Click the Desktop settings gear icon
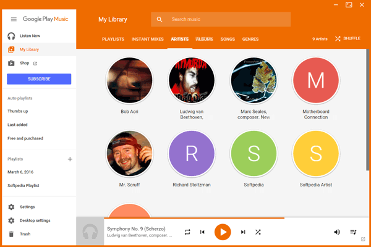The image size is (371, 247). [11, 220]
